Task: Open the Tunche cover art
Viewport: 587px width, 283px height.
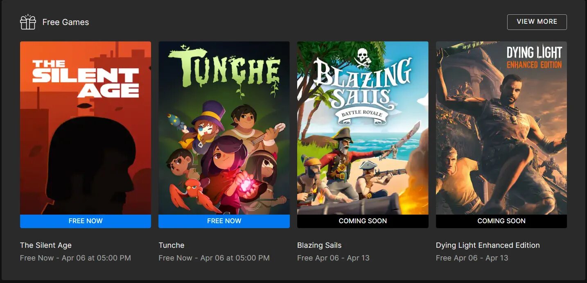Action: click(x=224, y=128)
